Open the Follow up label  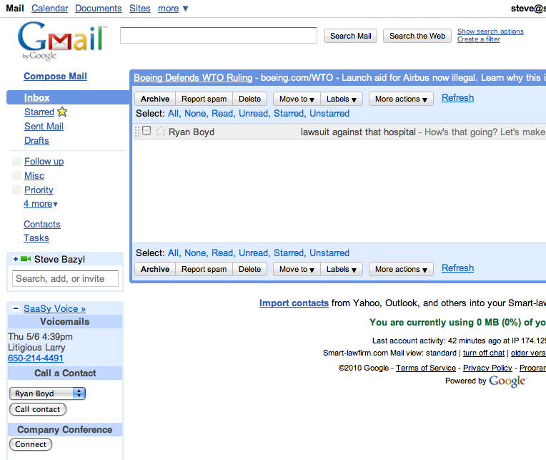pyautogui.click(x=44, y=162)
